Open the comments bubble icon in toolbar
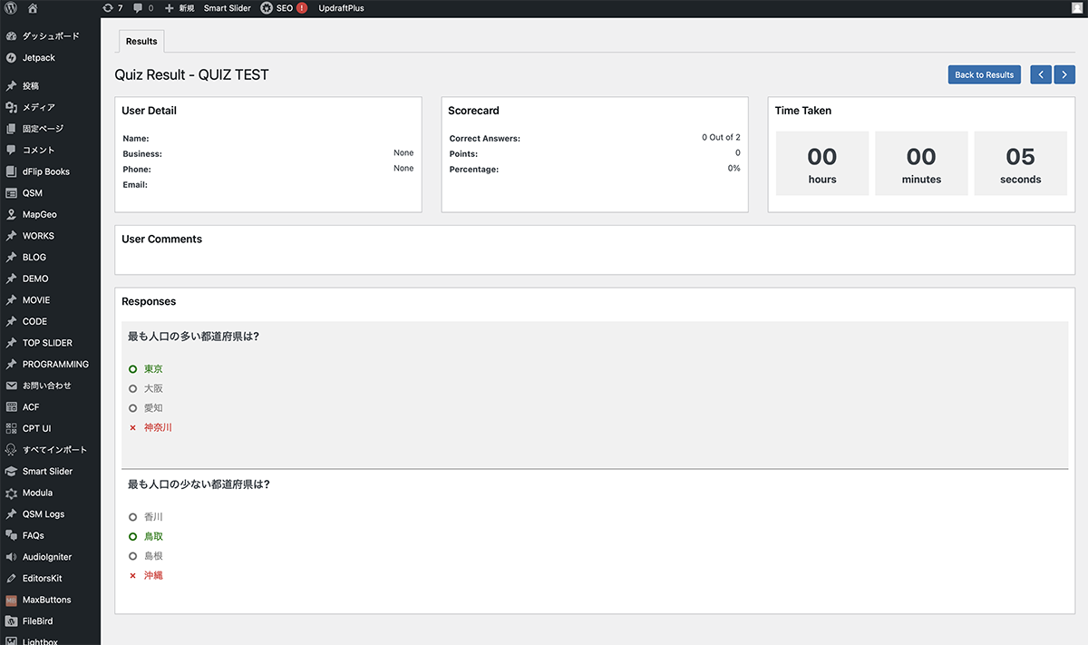The height and width of the screenshot is (645, 1088). 138,8
